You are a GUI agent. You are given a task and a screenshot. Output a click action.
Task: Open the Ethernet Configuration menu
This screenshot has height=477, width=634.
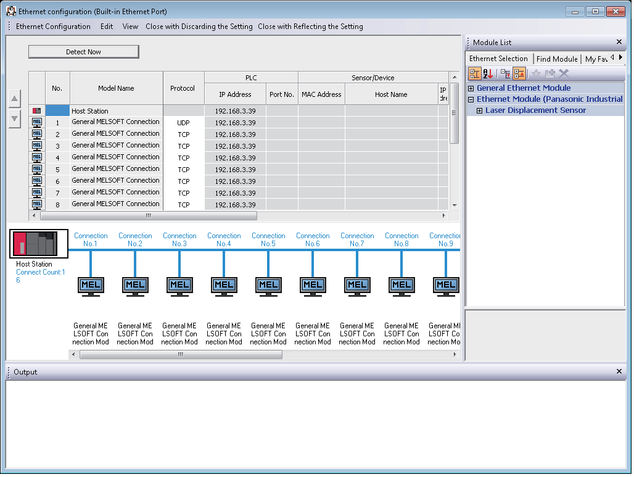pyautogui.click(x=53, y=27)
